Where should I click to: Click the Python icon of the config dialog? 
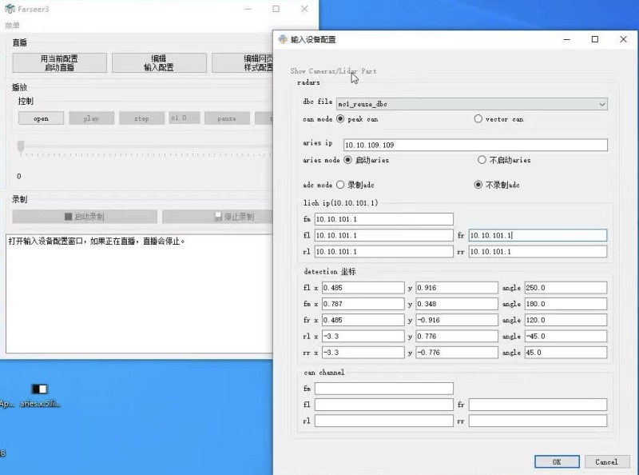coord(283,39)
